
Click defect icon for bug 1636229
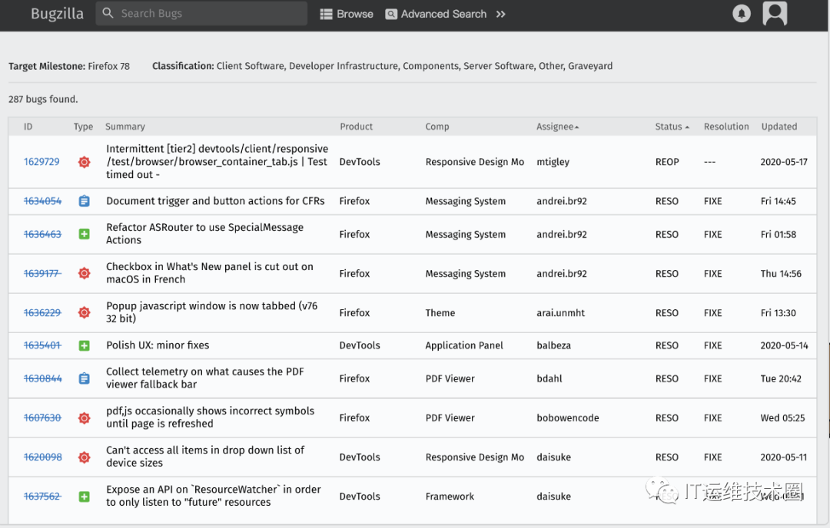[85, 312]
